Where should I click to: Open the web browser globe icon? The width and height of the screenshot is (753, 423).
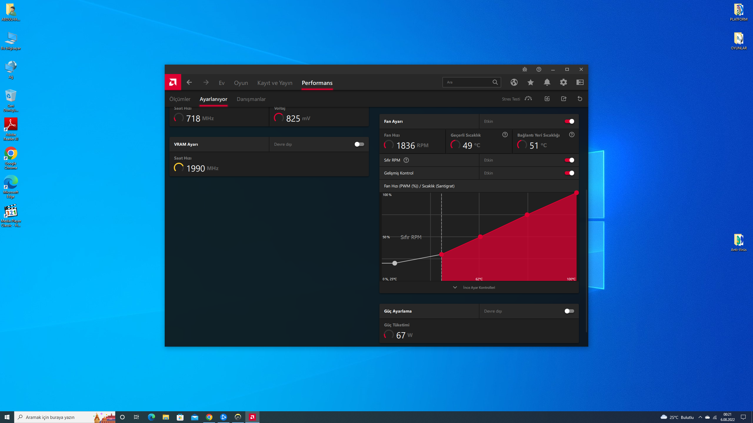[514, 82]
